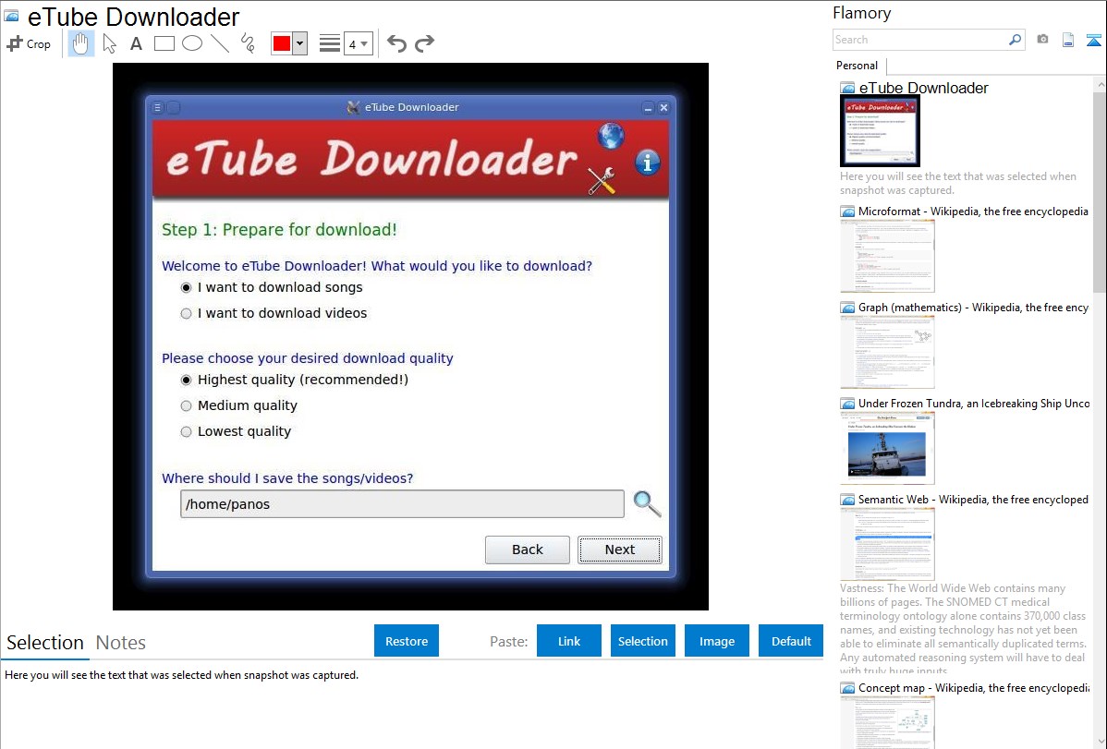Click the browse folder magnifier icon
The image size is (1107, 749).
tap(647, 504)
